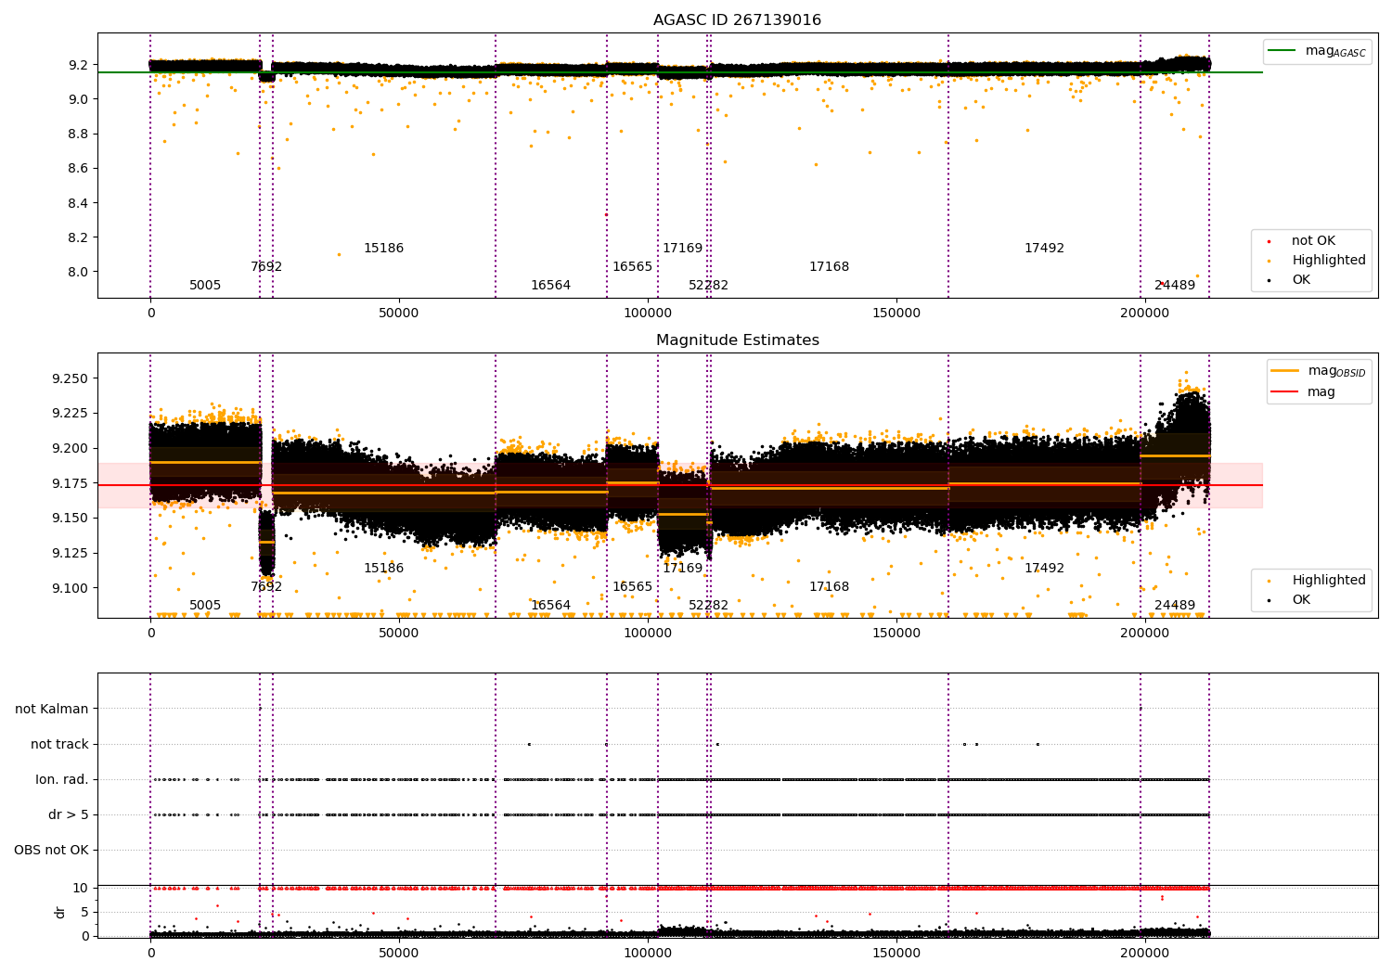The width and height of the screenshot is (1392, 974).
Task: Click 'OK' in Magnitude Estimates legend
Action: (1301, 600)
